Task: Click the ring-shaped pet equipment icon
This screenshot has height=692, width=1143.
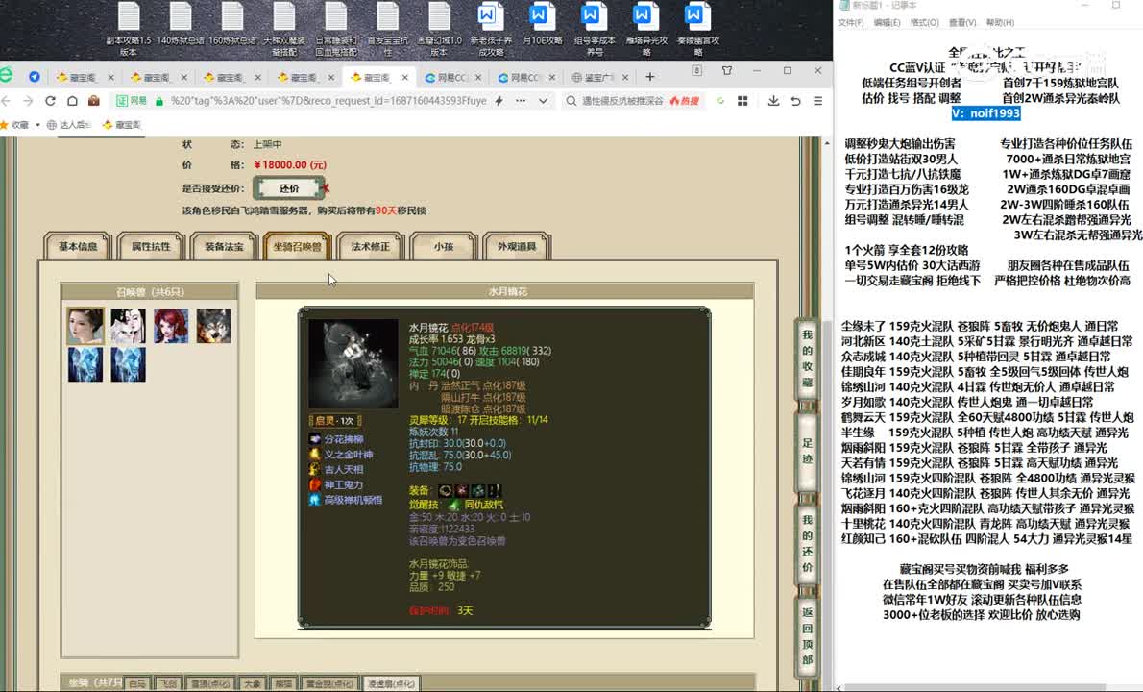Action: [x=446, y=491]
